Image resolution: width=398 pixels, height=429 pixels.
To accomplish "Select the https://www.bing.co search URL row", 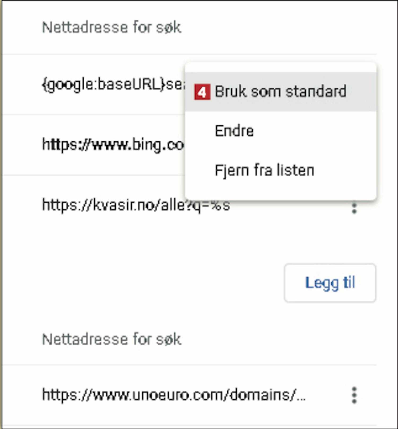I will 113,145.
